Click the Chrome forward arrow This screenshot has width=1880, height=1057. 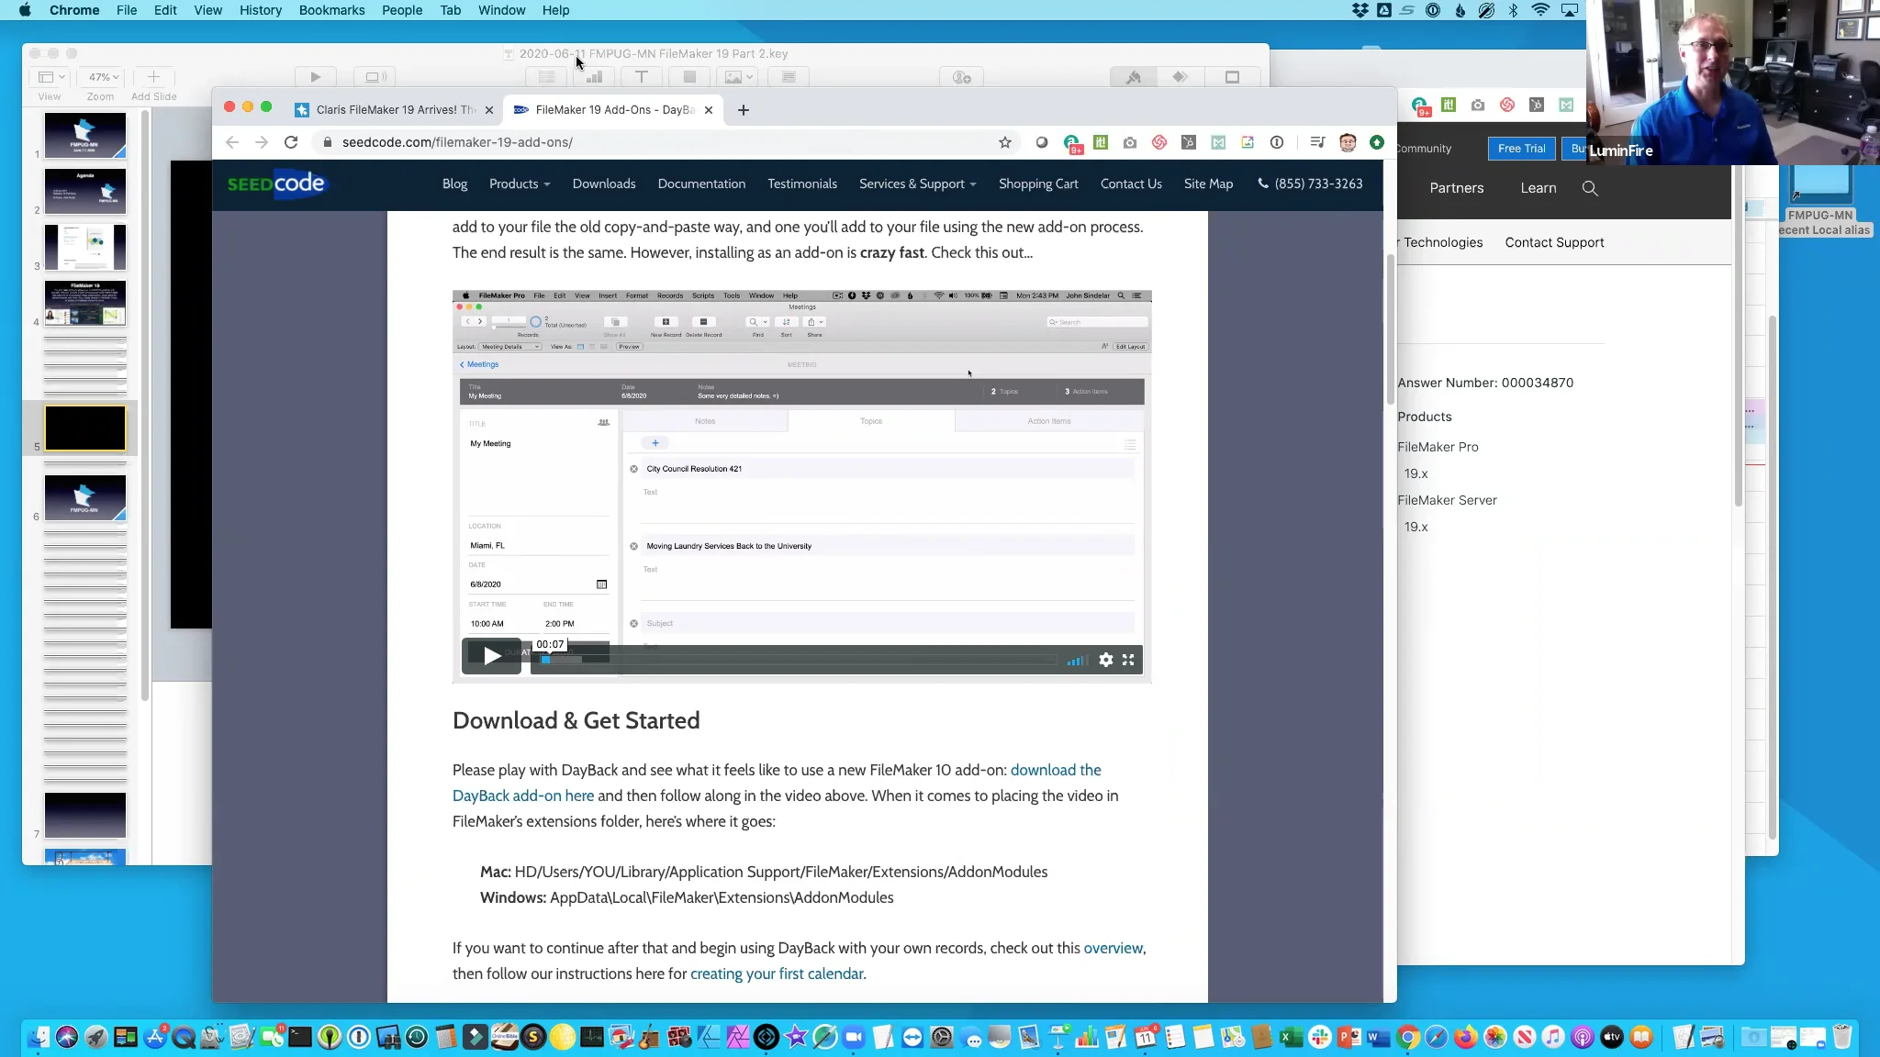pos(262,142)
